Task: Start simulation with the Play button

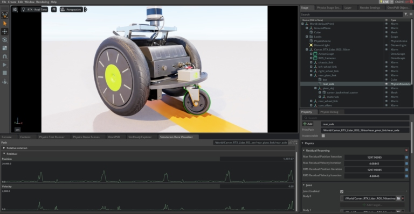Action: 4,65
